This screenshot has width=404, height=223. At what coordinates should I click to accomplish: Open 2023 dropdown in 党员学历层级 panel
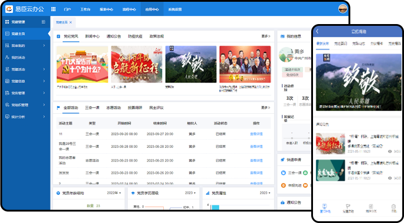point(190,193)
